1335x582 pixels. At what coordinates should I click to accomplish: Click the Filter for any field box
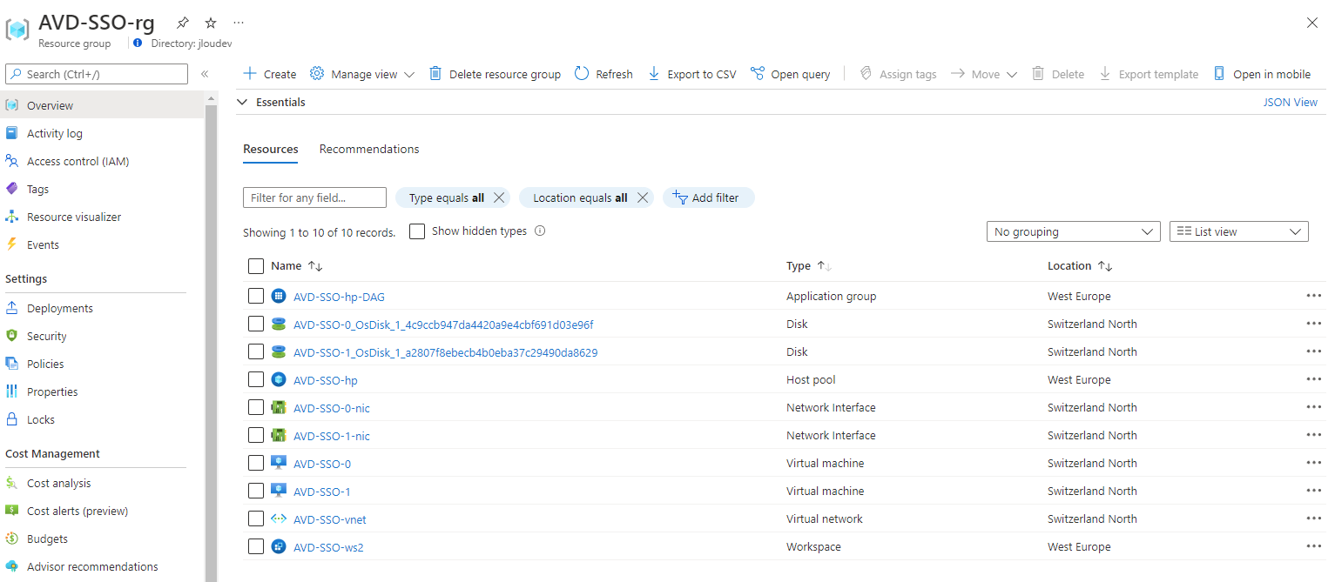[314, 197]
